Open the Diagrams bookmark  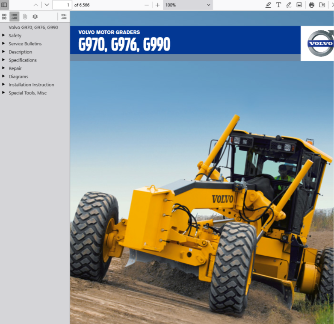tap(18, 77)
